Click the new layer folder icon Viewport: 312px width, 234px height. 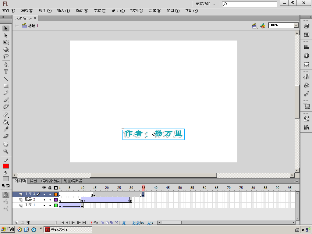[23, 223]
